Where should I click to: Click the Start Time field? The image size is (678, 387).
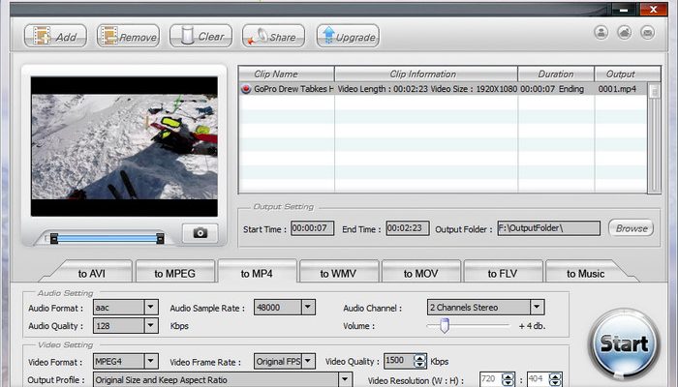coord(312,228)
